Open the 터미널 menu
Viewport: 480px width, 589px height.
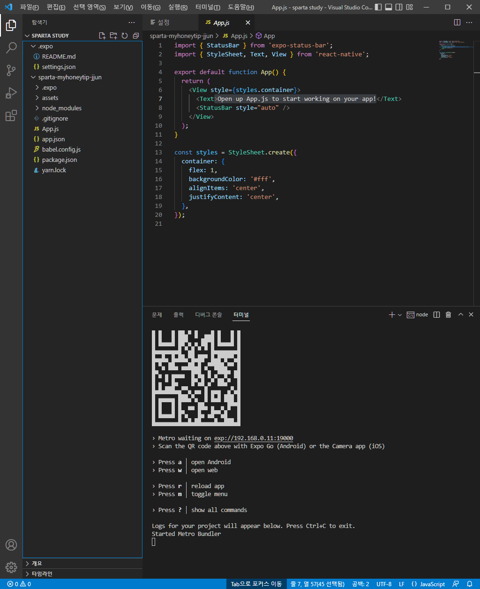coord(208,7)
